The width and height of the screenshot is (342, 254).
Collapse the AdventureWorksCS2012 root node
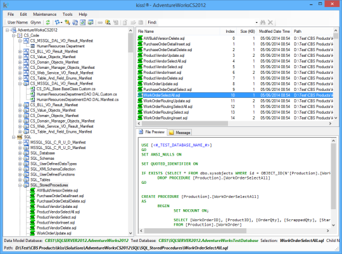pyautogui.click(x=8, y=30)
